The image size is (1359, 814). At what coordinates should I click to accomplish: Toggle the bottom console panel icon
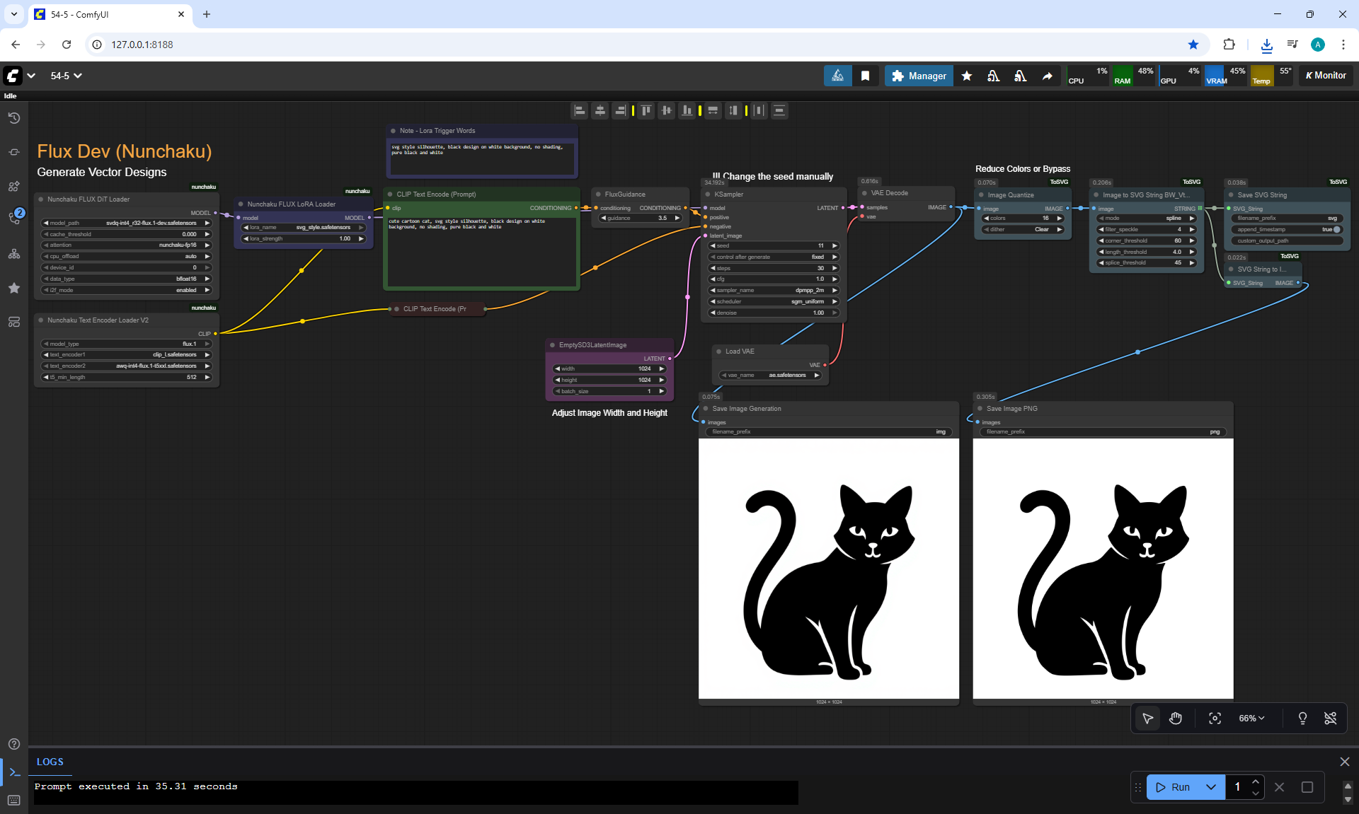pos(14,772)
